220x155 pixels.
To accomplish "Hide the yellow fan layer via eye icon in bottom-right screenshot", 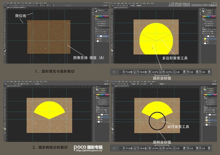I will [x=204, y=120].
